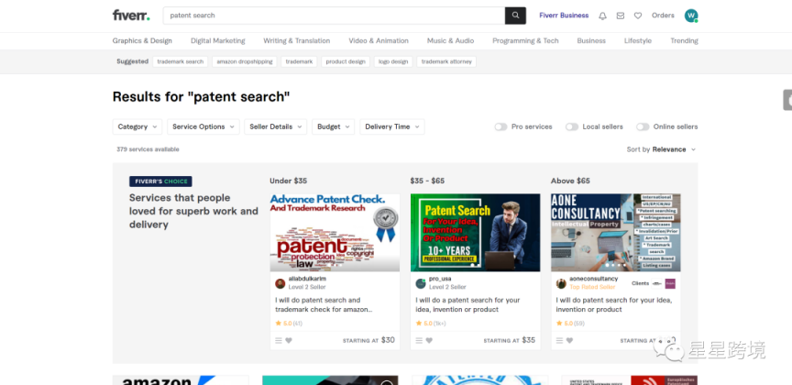Viewport: 792px width, 385px height.
Task: Click the Fiverr's Choice badge
Action: [160, 181]
